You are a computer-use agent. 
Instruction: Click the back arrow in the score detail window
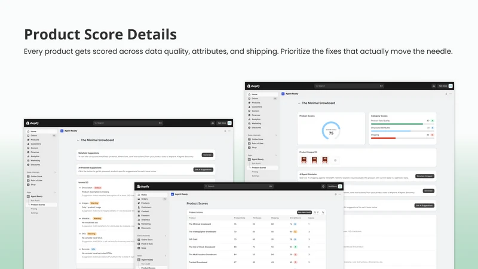coord(299,103)
